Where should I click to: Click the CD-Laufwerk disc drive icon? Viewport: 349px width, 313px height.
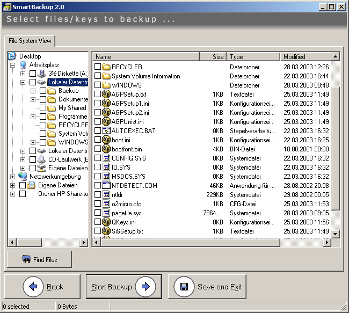tap(41, 159)
